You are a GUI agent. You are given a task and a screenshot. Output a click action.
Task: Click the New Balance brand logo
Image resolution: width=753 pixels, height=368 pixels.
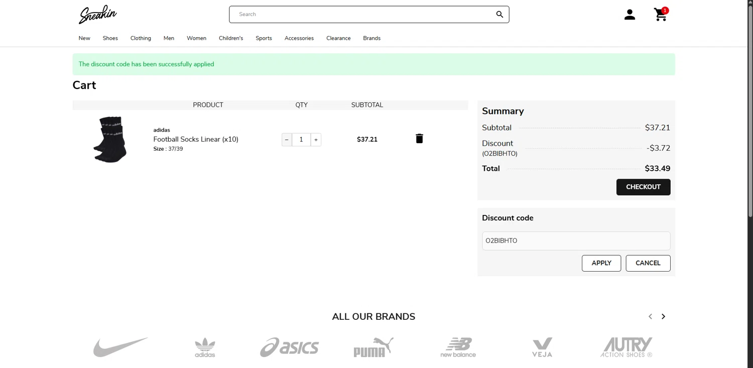pos(458,347)
